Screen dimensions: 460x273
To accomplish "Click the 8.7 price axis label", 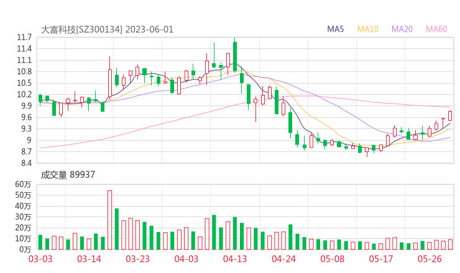I will tap(26, 152).
